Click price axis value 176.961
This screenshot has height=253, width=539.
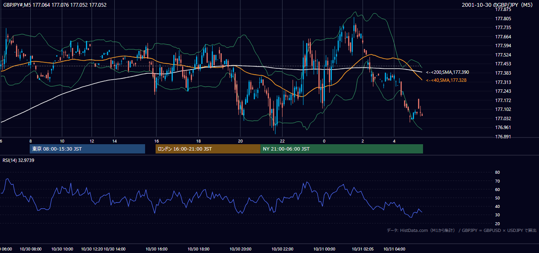(x=503, y=127)
